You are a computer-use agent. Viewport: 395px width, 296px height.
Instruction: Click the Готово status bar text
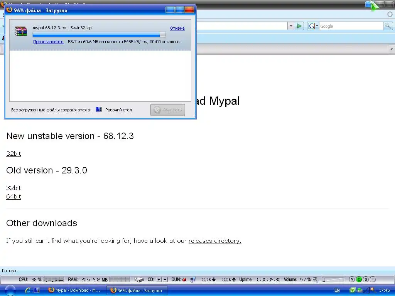click(x=9, y=271)
